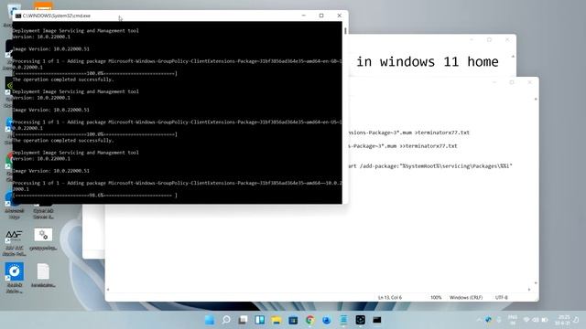Minimize the Command Prompt window
The image size is (586, 329).
tap(303, 16)
